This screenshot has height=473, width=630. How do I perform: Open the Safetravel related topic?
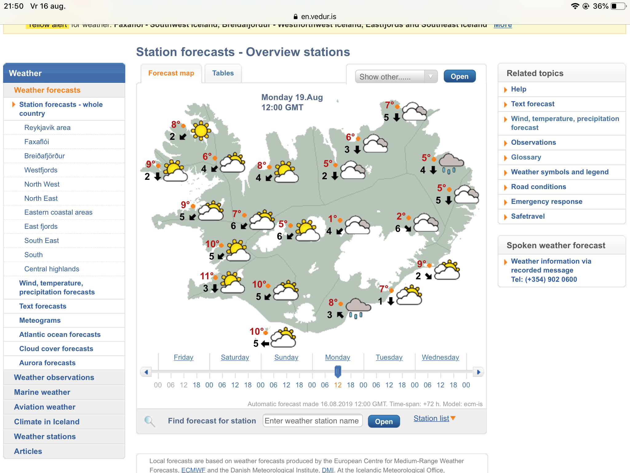528,216
